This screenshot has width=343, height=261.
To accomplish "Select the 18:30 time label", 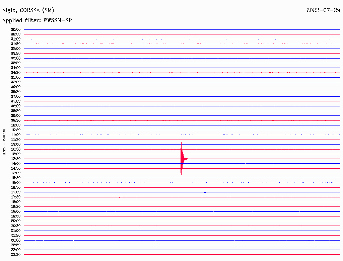I will click(16, 207).
